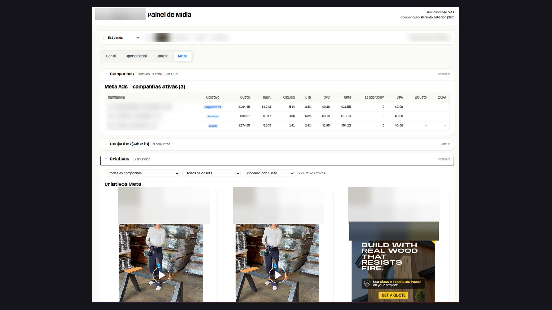Click the ΔCusto column header

click(421, 97)
